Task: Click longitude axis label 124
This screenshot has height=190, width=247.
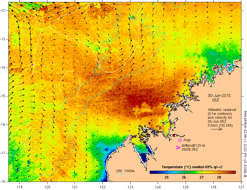Action: (158, 187)
